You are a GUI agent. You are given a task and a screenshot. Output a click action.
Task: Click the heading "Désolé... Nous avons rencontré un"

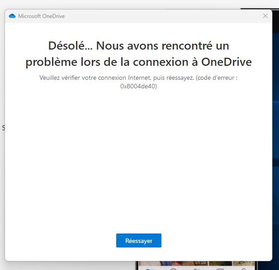[139, 46]
